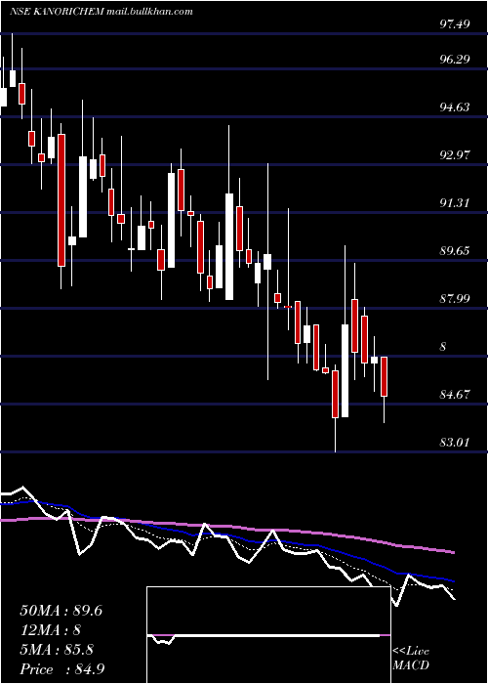488x684 pixels.
Task: Click the 87.99 price axis label
Action: pos(455,299)
